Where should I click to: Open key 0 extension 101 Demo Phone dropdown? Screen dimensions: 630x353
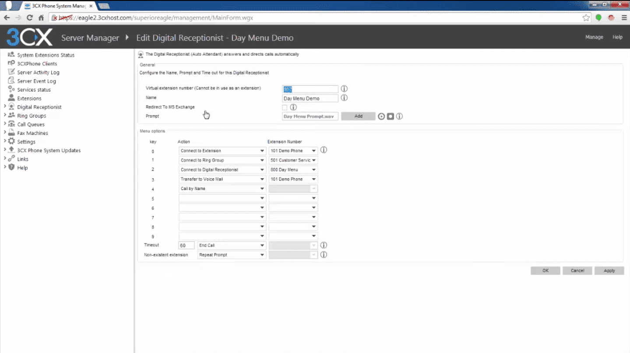click(x=293, y=151)
